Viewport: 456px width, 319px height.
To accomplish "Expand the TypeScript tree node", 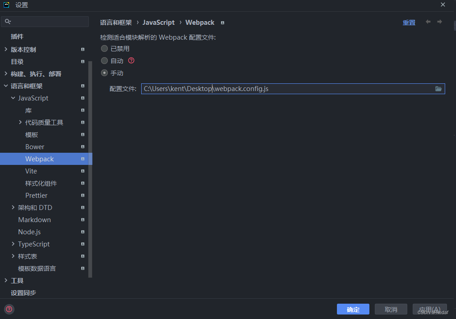I will [x=13, y=244].
